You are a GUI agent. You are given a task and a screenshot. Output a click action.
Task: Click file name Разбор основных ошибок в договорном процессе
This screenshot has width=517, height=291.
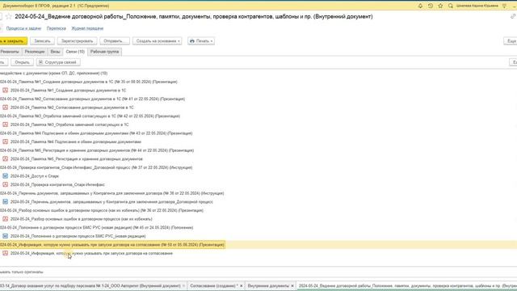coord(81,219)
